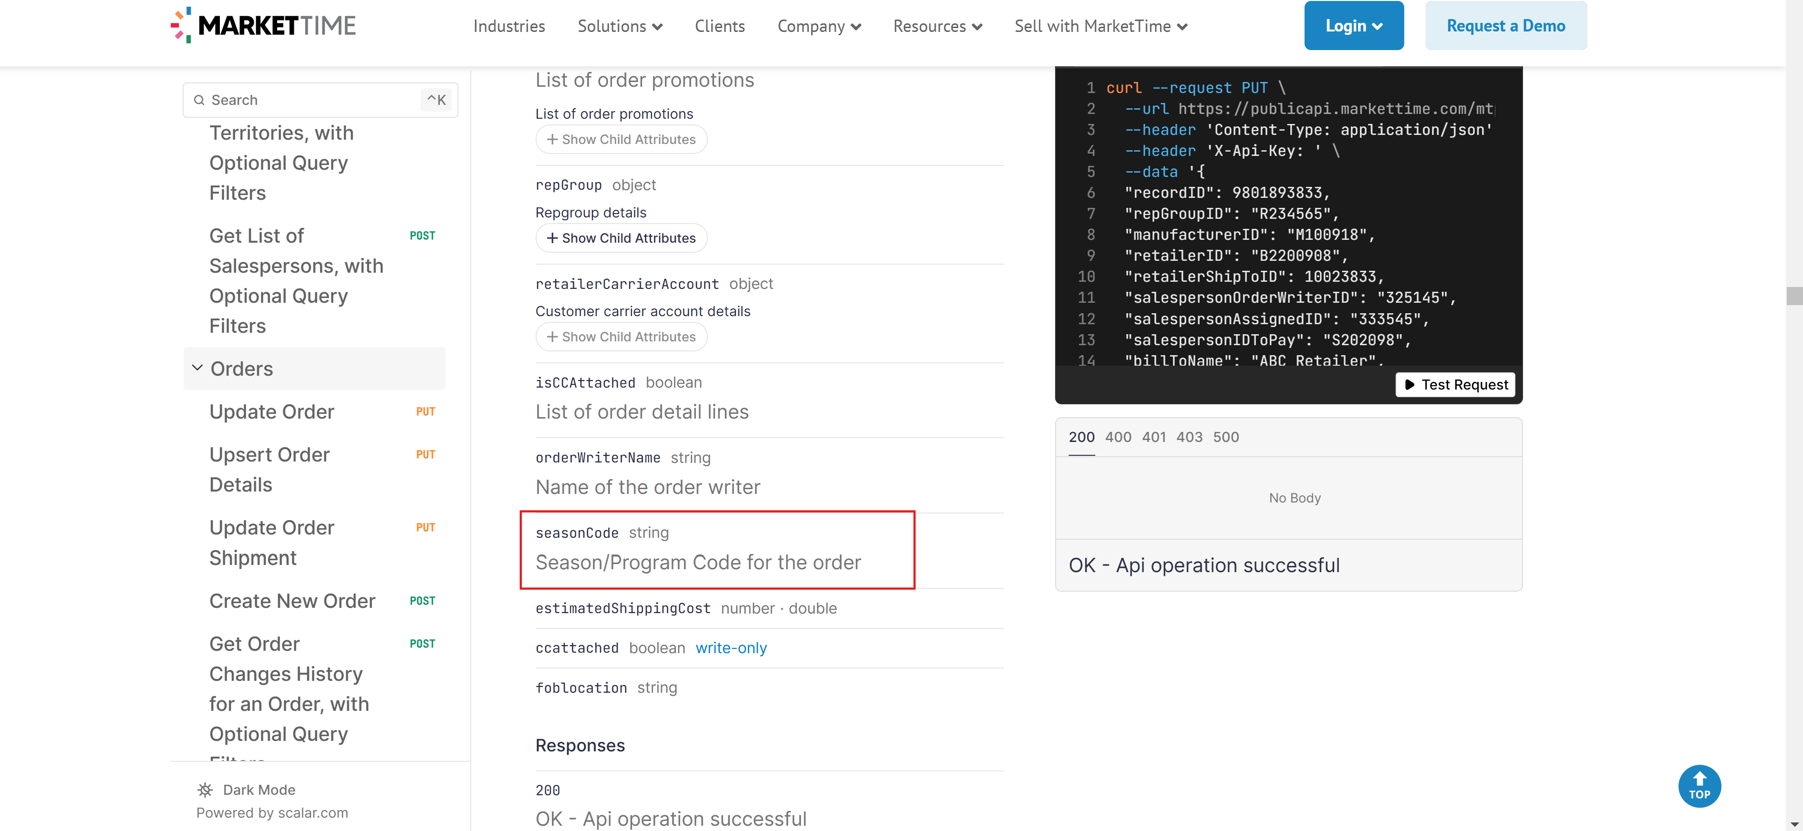Click the foblocation attribute name
Viewport: 1803px width, 831px height.
point(581,687)
